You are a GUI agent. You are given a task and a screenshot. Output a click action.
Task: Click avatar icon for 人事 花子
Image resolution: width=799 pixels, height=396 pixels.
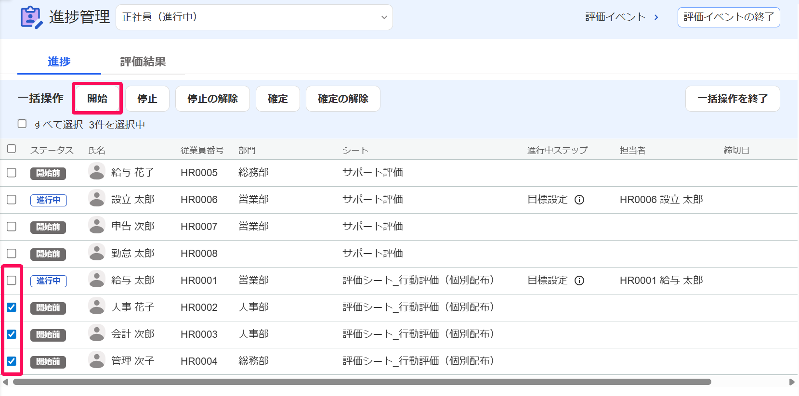point(97,306)
